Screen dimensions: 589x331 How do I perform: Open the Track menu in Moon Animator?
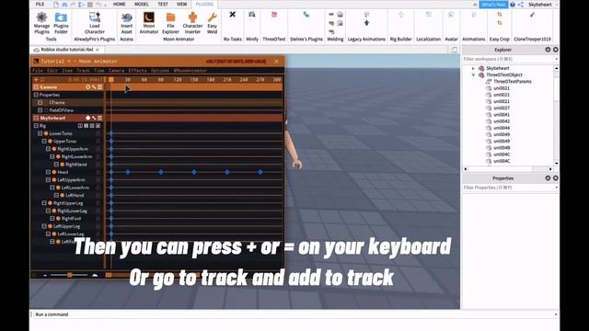[x=83, y=71]
